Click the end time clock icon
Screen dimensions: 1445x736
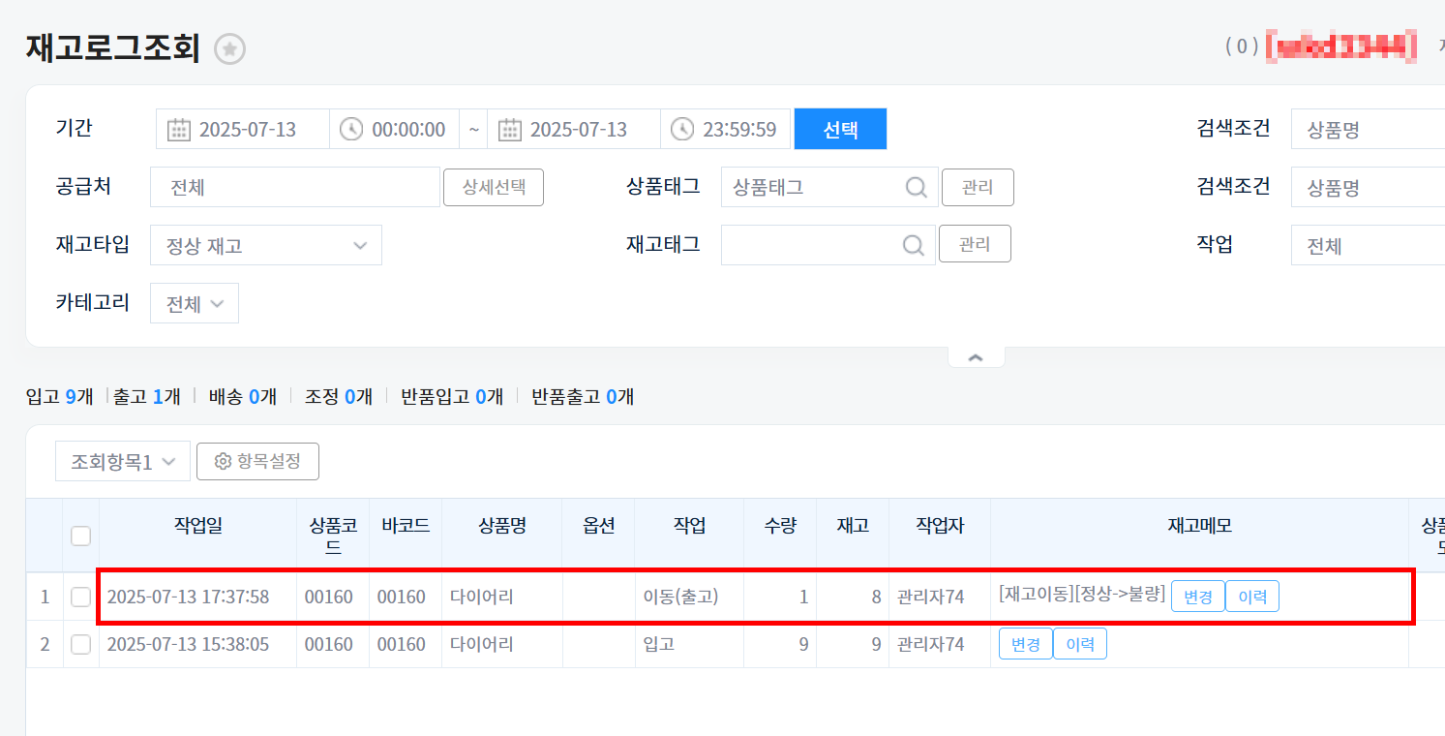coord(682,129)
